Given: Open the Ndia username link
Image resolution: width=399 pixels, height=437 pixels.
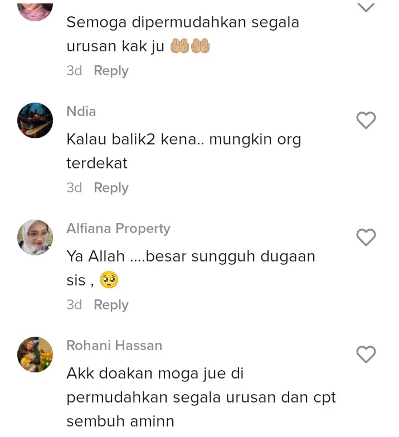Looking at the screenshot, I should [81, 111].
